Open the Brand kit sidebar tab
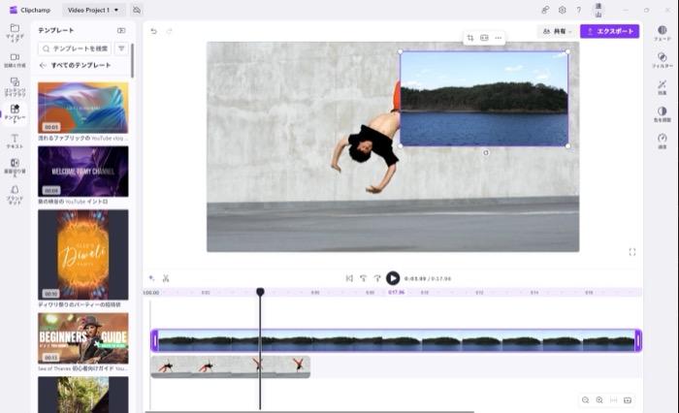Screen dimensions: 679x413 pos(15,194)
